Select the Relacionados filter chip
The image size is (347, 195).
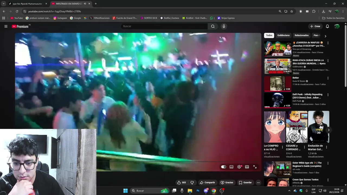pyautogui.click(x=301, y=35)
